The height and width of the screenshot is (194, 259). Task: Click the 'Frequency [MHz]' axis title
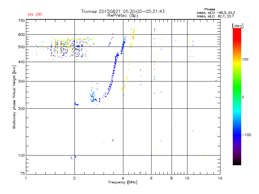(x=123, y=182)
